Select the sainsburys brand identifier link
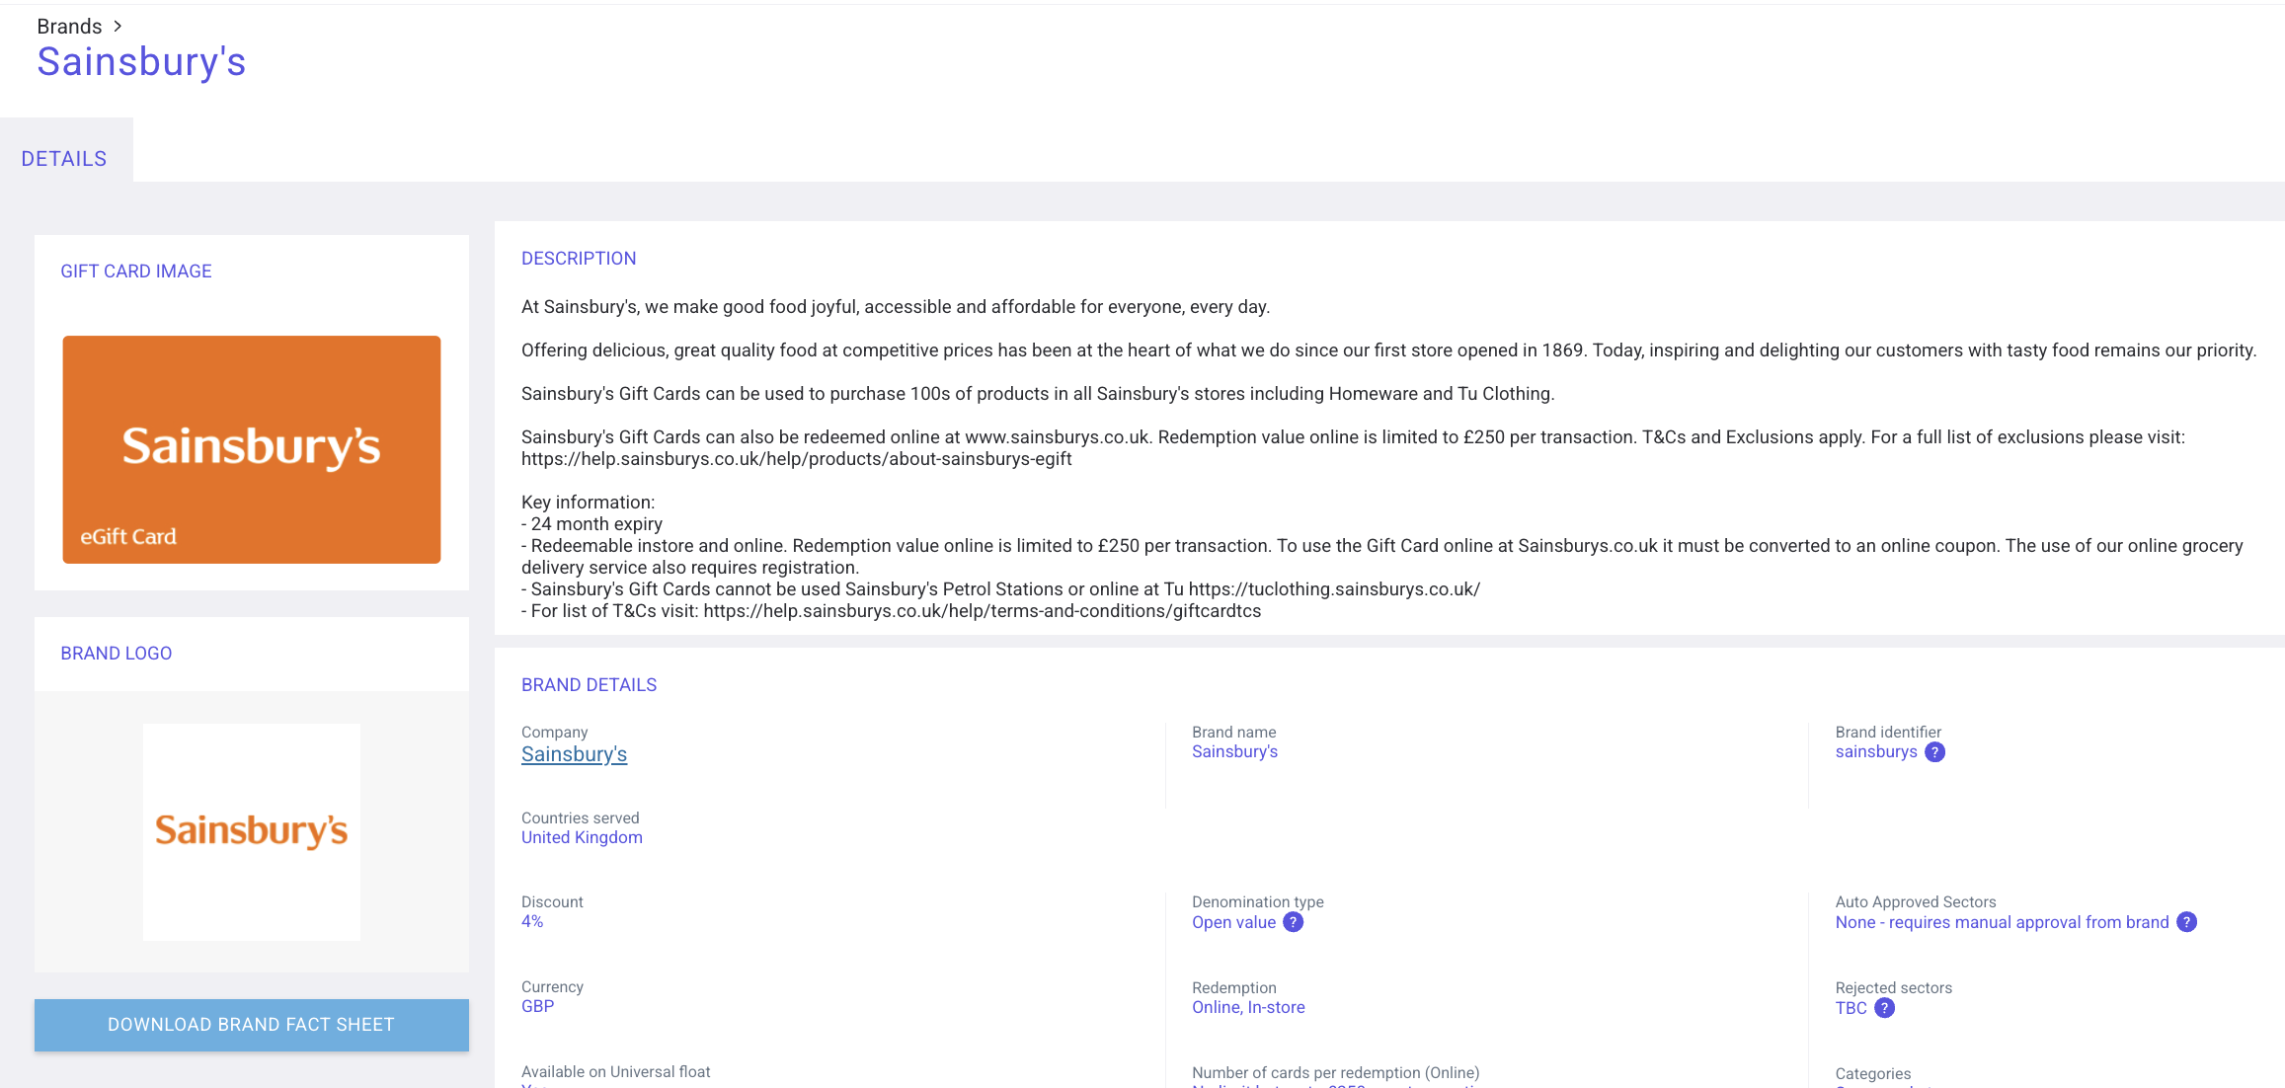The width and height of the screenshot is (2285, 1088). point(1875,751)
